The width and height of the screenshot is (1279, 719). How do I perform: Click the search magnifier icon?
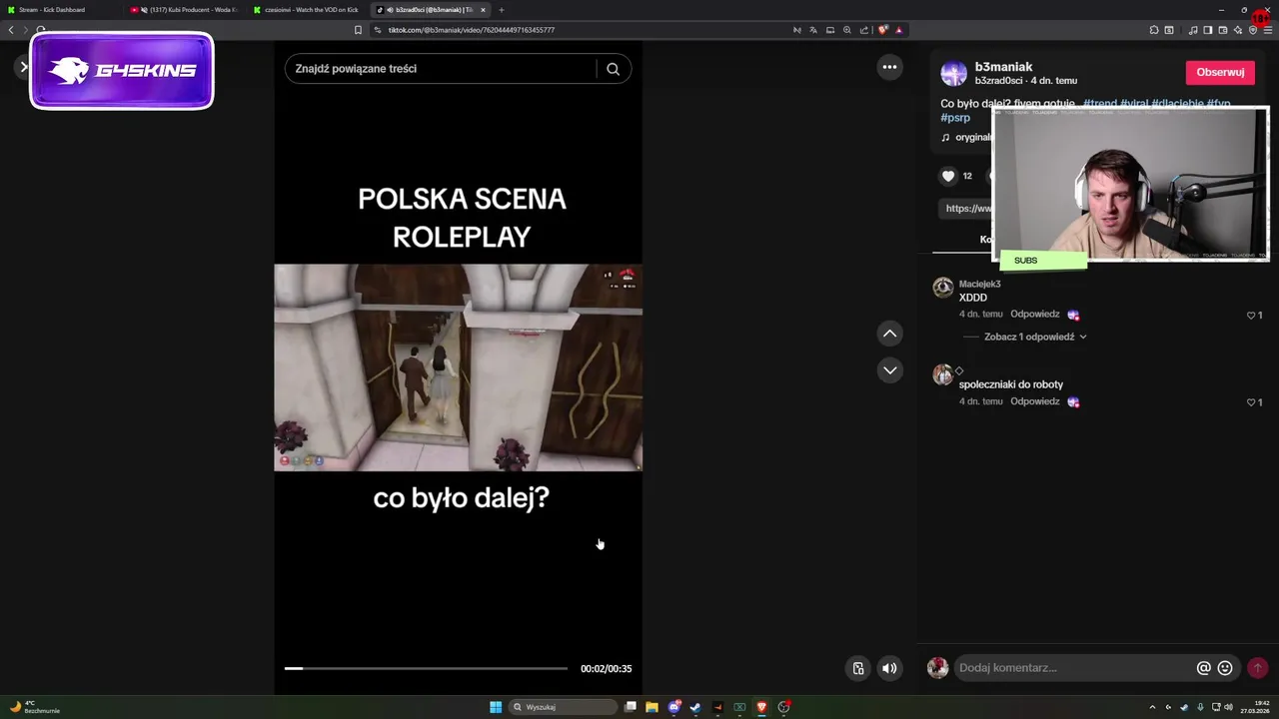pyautogui.click(x=614, y=69)
